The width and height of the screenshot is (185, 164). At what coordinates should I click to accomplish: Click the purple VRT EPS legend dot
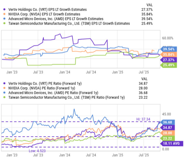pyautogui.click(x=4, y=9)
